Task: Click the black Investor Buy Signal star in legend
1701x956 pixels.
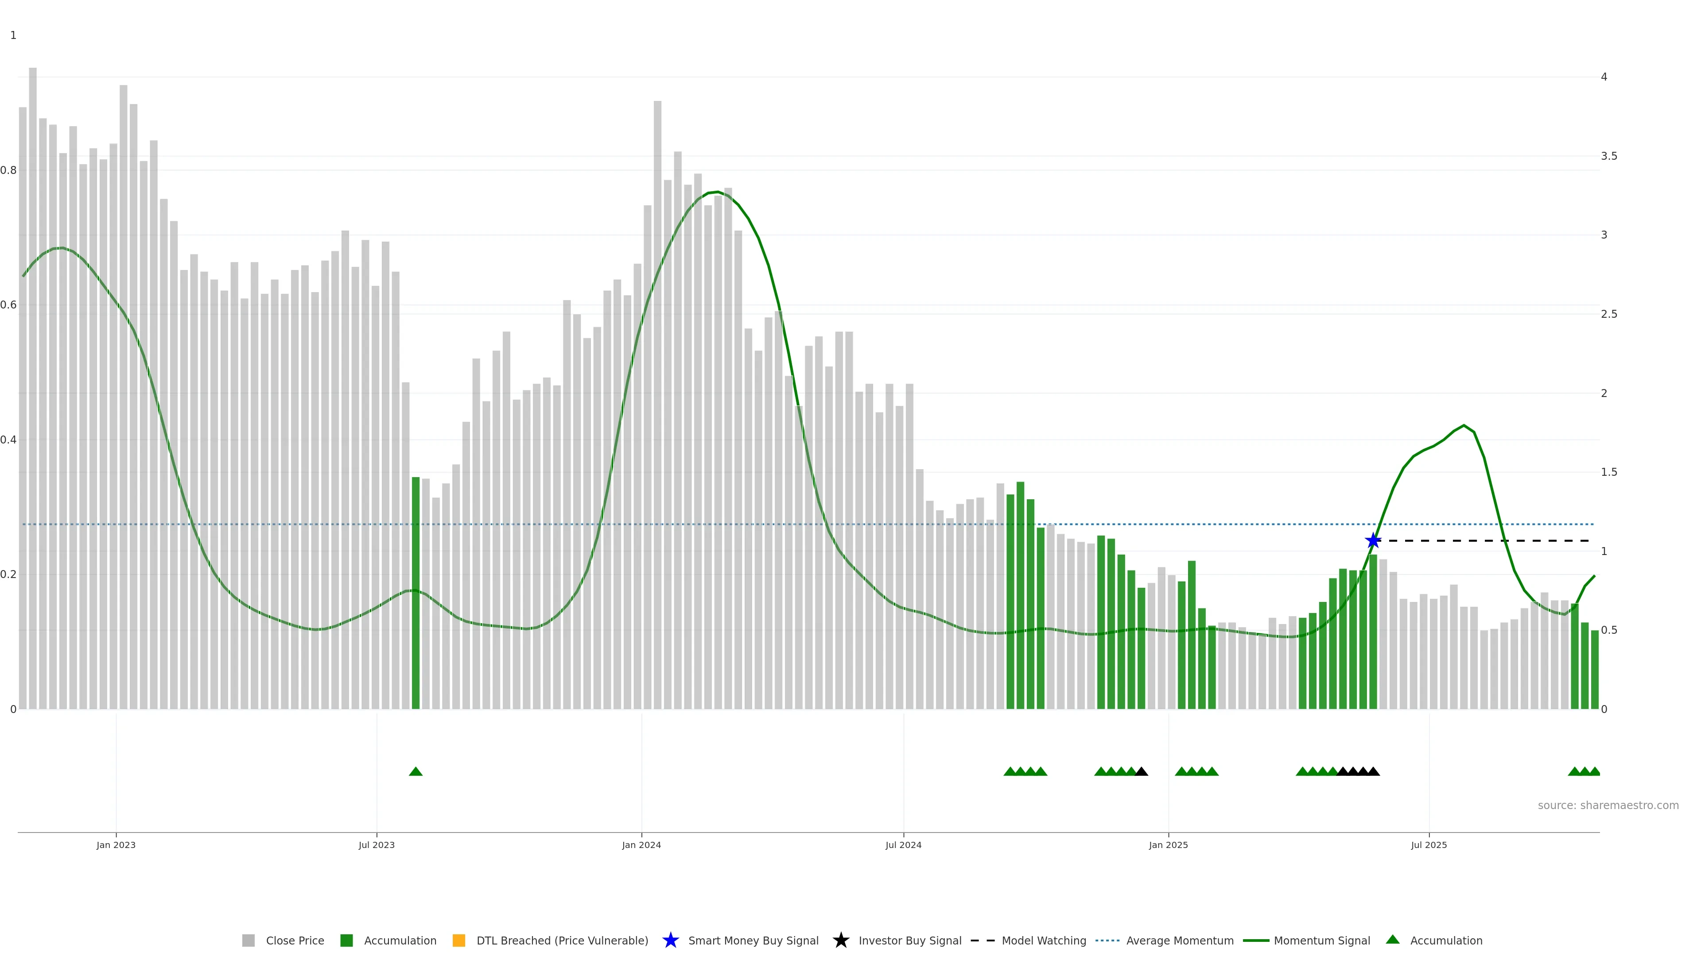Action: (x=841, y=940)
